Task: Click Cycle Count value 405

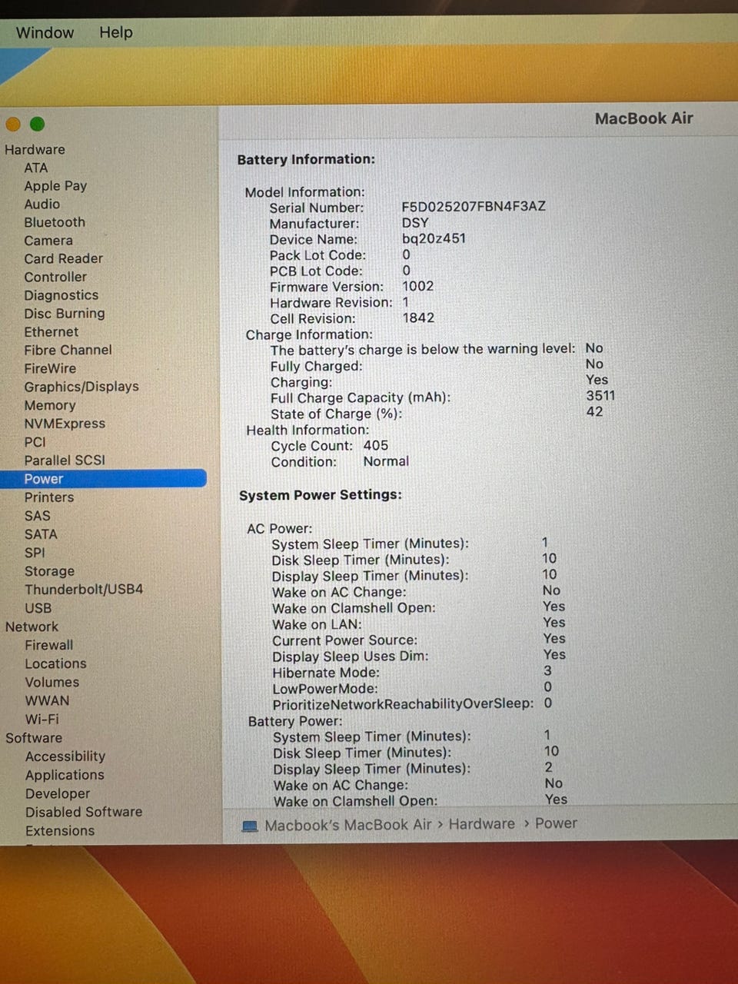Action: (x=376, y=445)
